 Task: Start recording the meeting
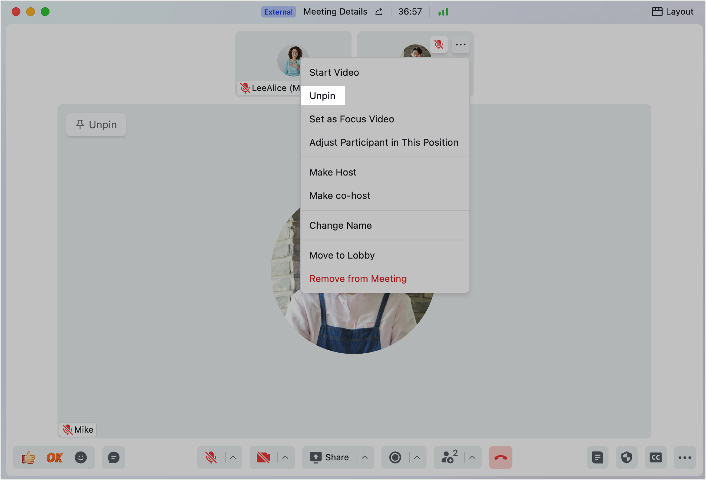point(395,457)
